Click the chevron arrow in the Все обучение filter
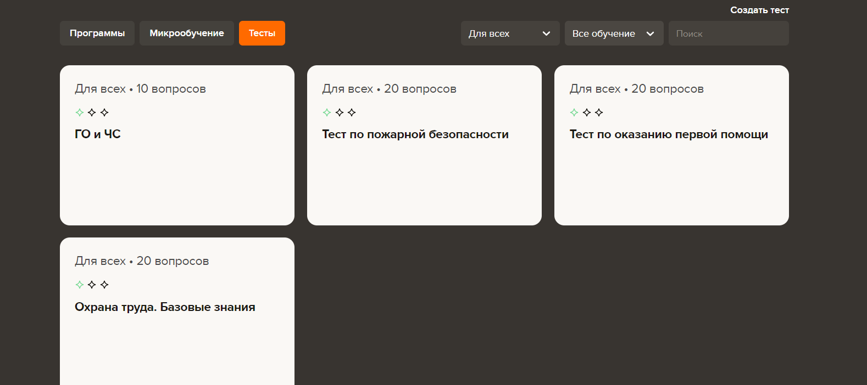This screenshot has width=867, height=385. [650, 33]
